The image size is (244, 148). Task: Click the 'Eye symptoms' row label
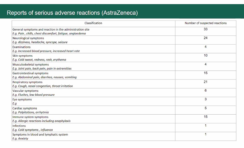pyautogui.click(x=22, y=100)
